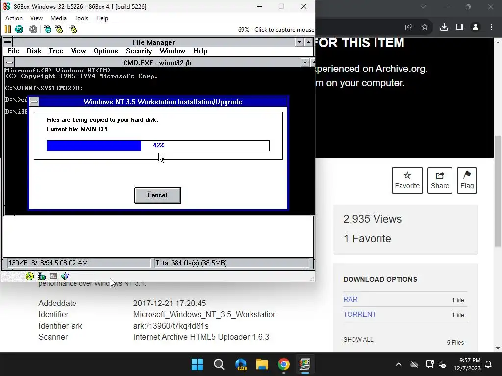Click the first floppy drive icon in 86Box status bar
This screenshot has height=376, width=502.
(6, 276)
